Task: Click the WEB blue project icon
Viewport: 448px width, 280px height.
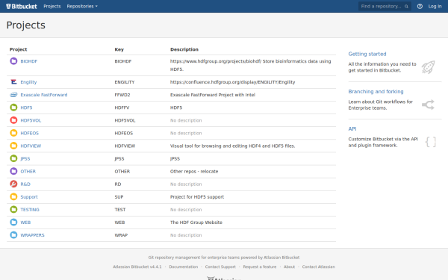Action: pyautogui.click(x=13, y=222)
